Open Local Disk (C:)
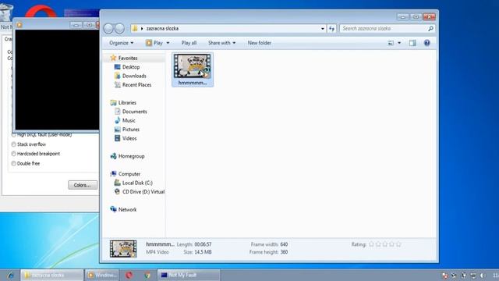499x281 pixels. pos(137,183)
